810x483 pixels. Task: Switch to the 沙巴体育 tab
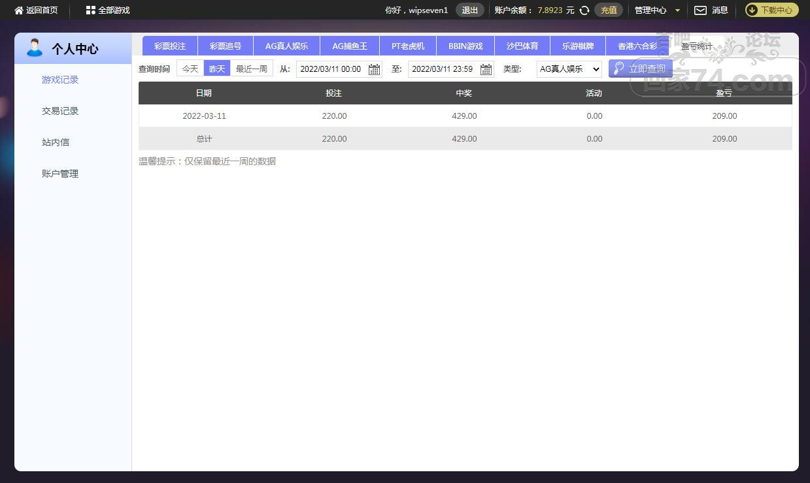point(522,46)
